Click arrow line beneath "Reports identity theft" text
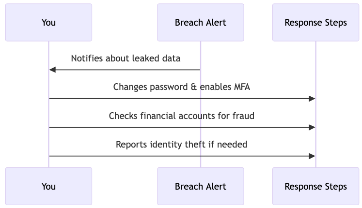The width and height of the screenshot is (362, 208). pyautogui.click(x=182, y=156)
